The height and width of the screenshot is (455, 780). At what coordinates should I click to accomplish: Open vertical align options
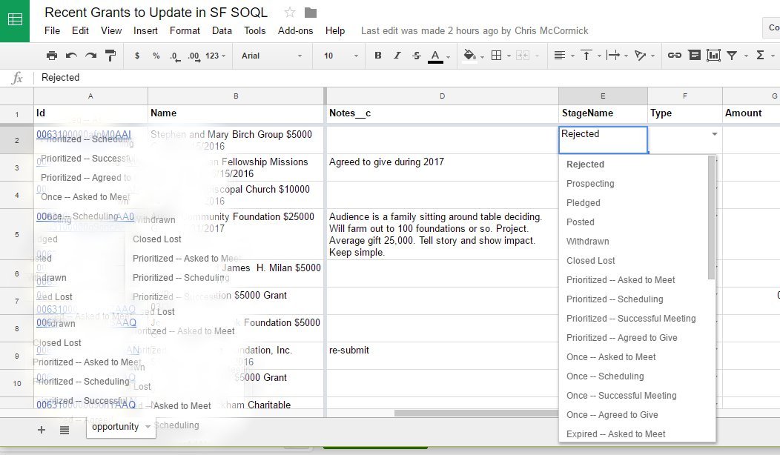point(586,56)
